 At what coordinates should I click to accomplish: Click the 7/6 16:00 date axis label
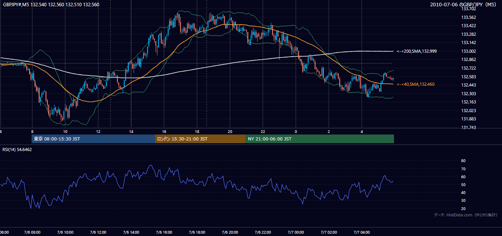(164, 232)
